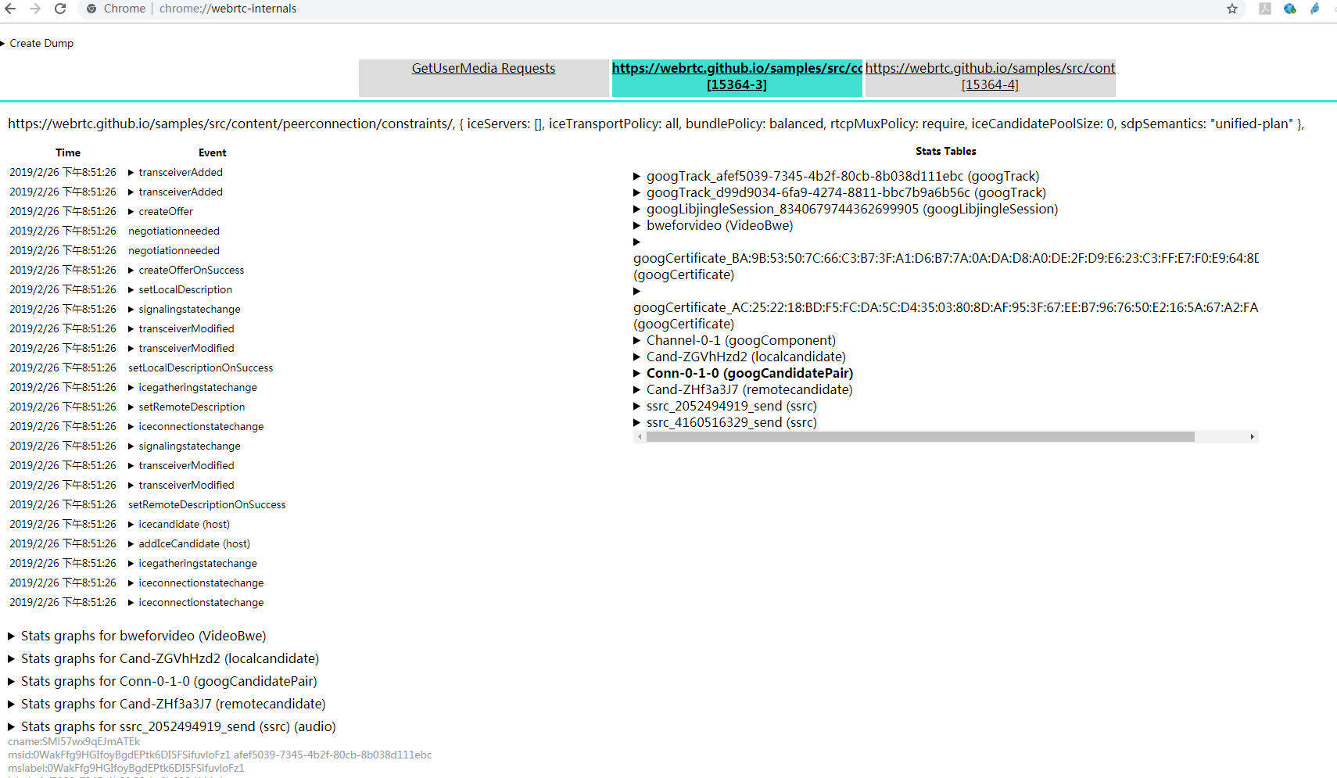Click the msid line below the audio graphs
This screenshot has width=1337, height=778.
point(220,755)
